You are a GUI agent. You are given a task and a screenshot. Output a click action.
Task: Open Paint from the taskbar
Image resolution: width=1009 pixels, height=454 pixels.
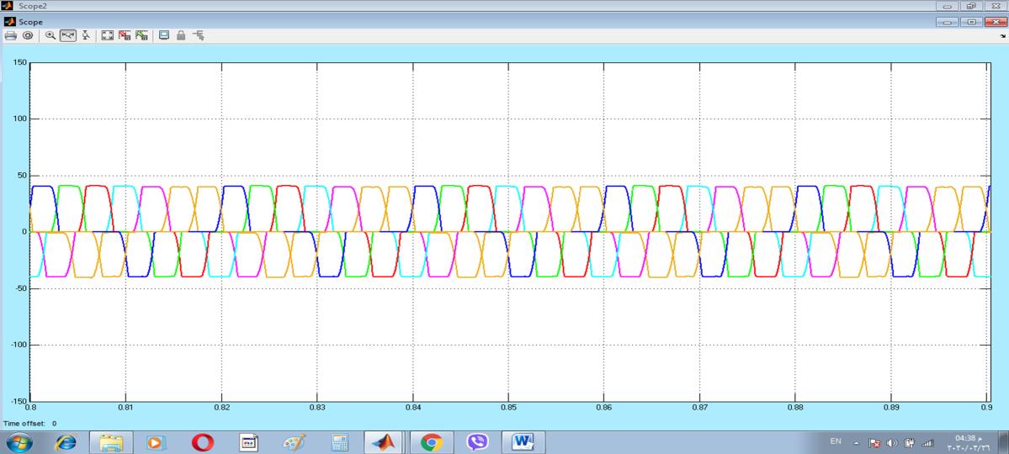[x=295, y=442]
